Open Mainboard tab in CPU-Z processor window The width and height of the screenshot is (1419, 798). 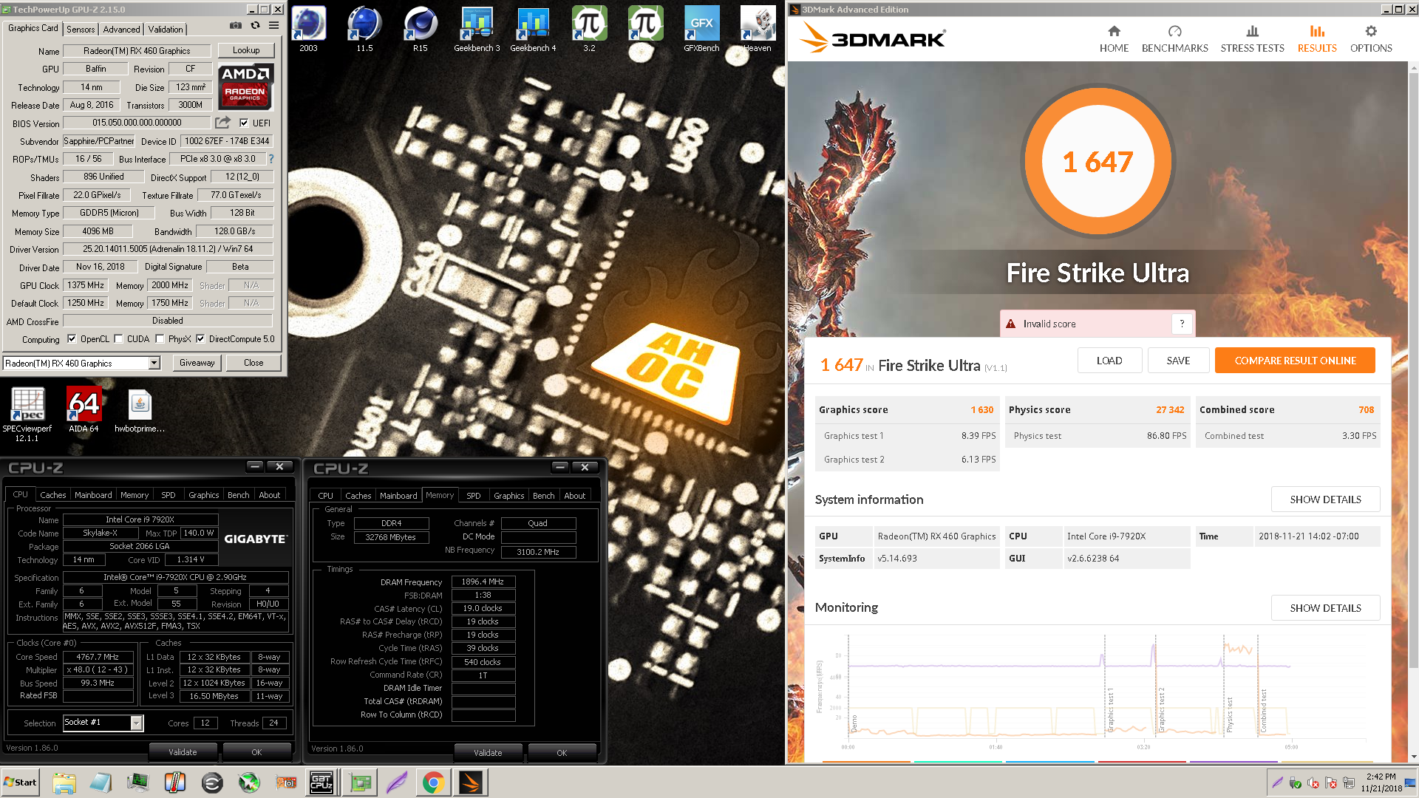pyautogui.click(x=93, y=495)
